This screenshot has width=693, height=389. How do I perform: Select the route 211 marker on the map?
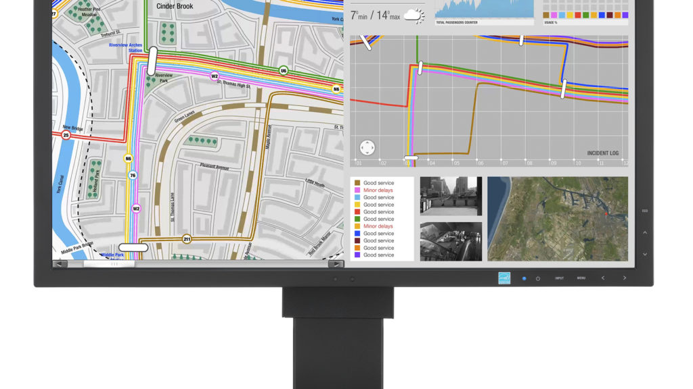[187, 239]
